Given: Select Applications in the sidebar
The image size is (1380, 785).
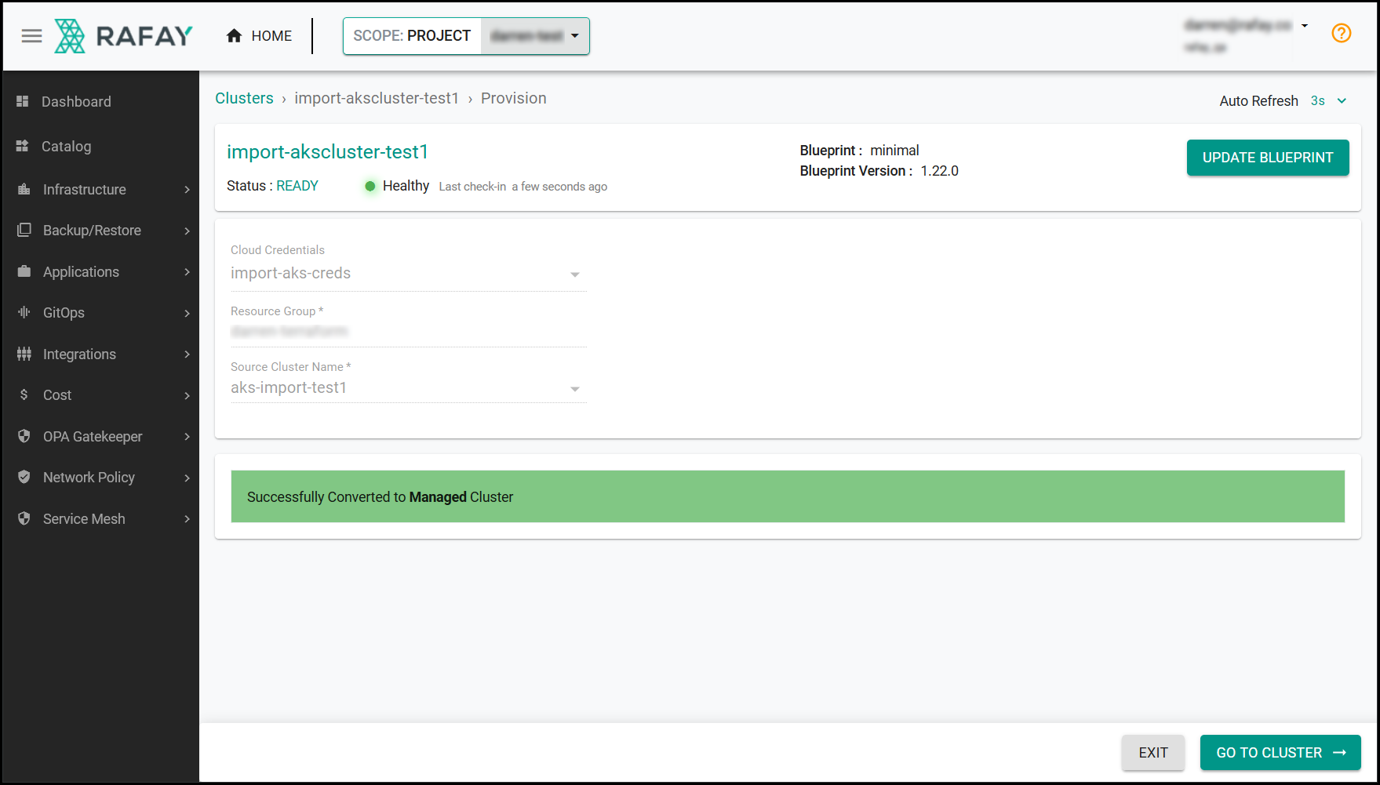Looking at the screenshot, I should click(81, 271).
